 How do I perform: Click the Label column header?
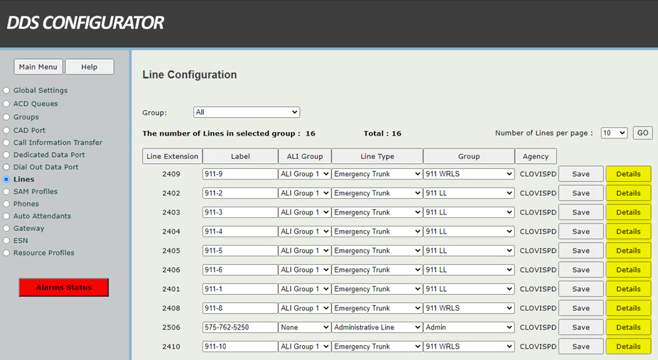[240, 156]
